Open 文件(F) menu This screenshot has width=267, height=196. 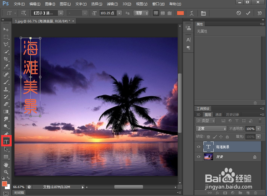19,4
